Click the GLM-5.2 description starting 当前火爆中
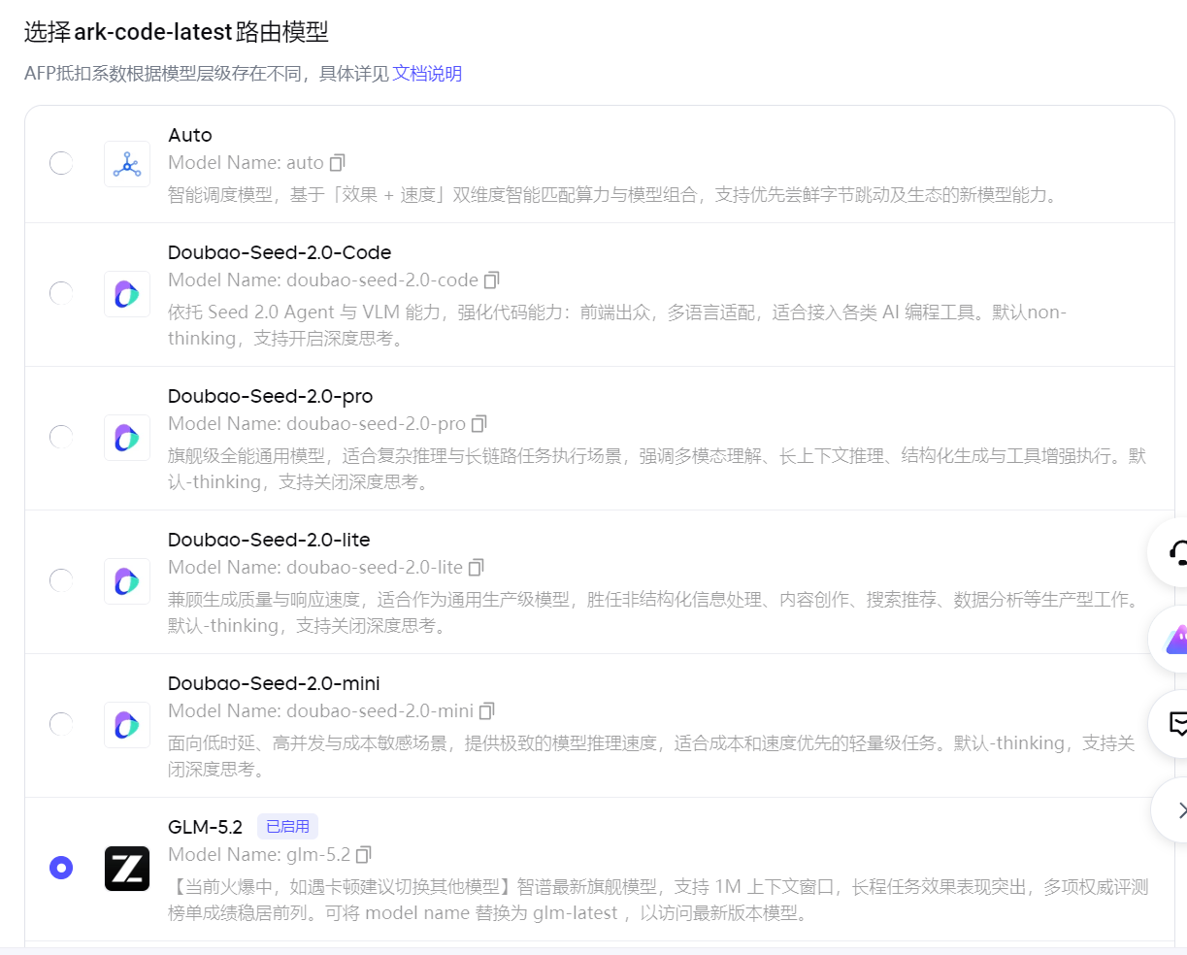 pos(658,900)
